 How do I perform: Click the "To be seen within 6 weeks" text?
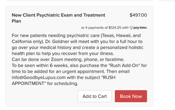point(41,66)
